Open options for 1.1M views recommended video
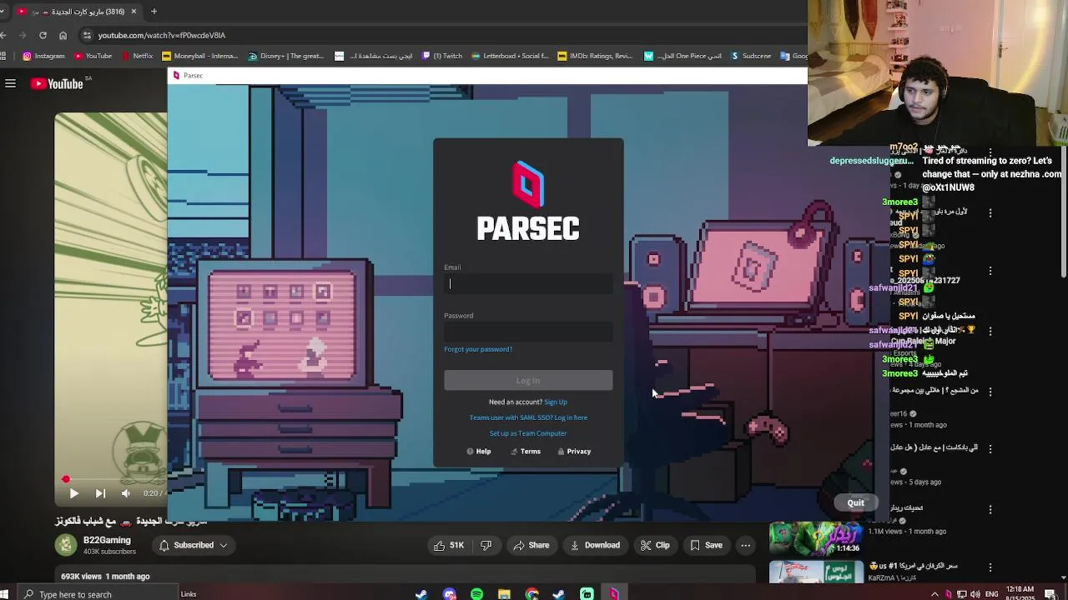The height and width of the screenshot is (600, 1068). [990, 509]
